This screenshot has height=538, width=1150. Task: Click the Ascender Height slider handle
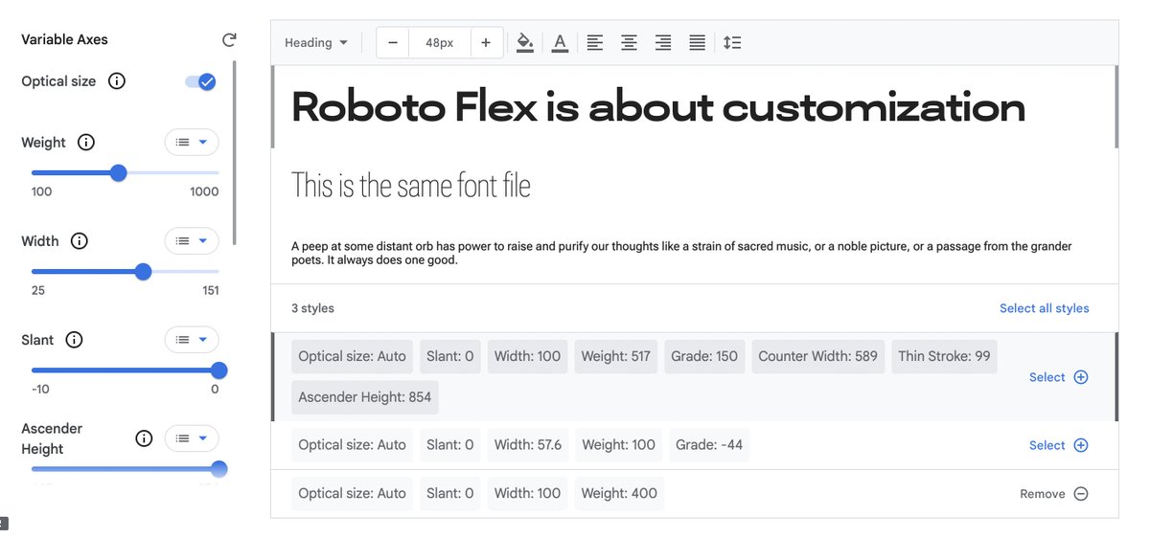click(x=218, y=469)
